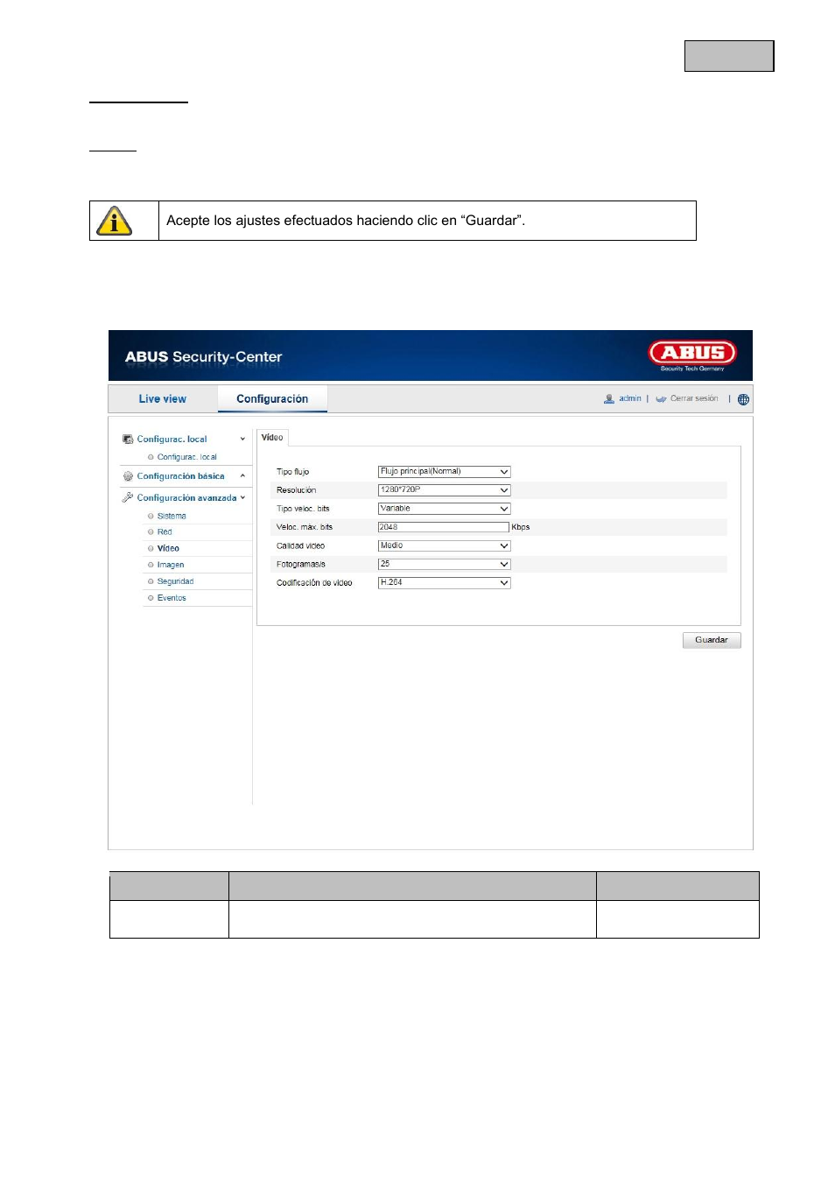The image size is (835, 1182).
Task: Log out via Cerrar sesión link
Action: click(694, 399)
